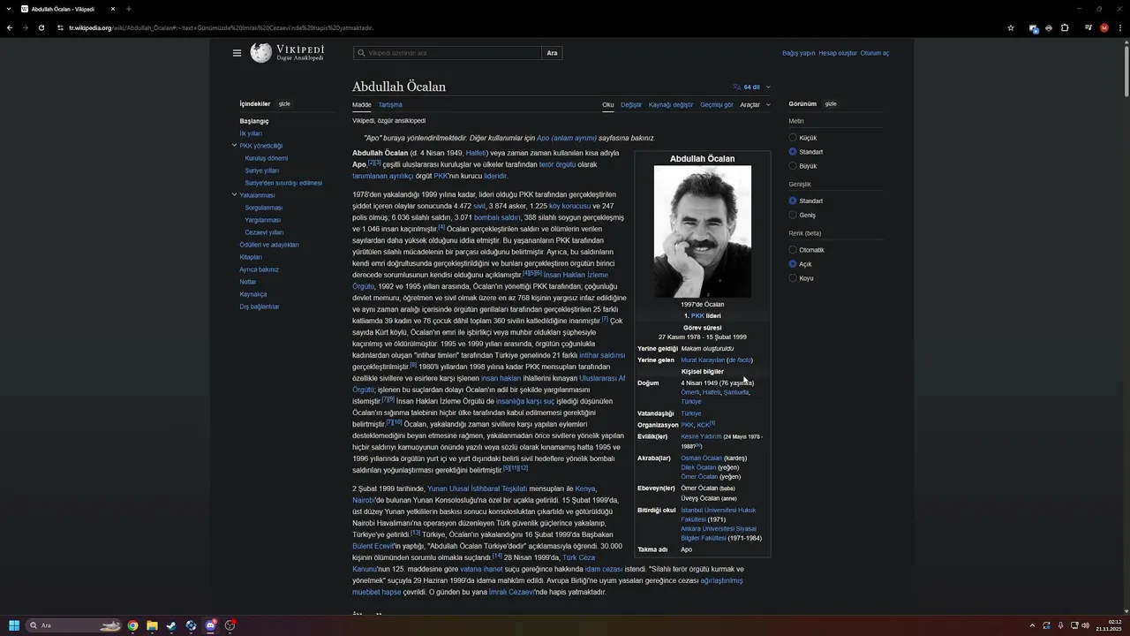Reload the page with the refresh icon
This screenshot has width=1130, height=636.
[x=41, y=27]
